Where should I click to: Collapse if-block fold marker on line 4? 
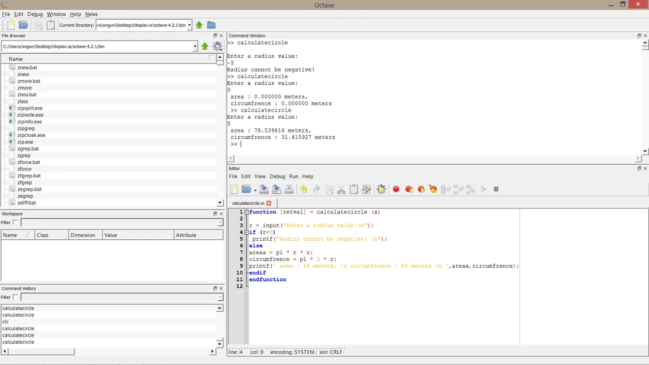coord(246,232)
